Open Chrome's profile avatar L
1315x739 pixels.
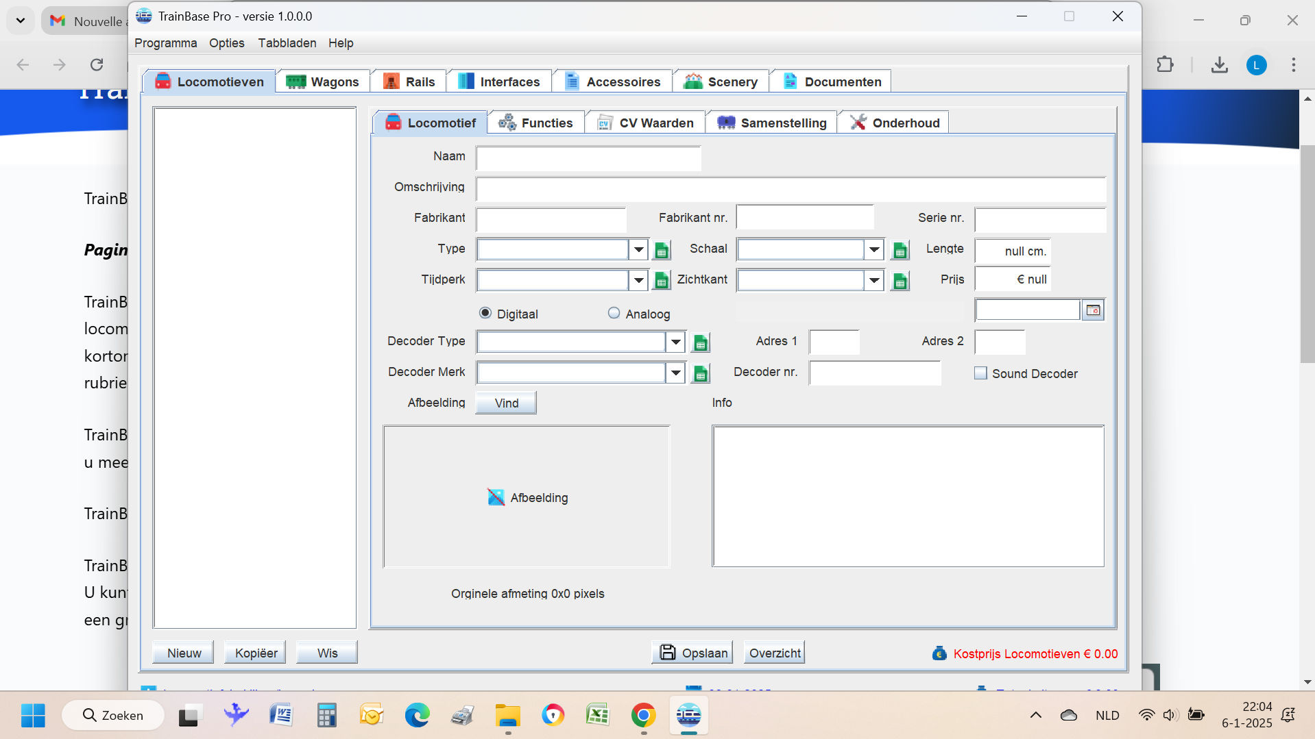(1256, 65)
